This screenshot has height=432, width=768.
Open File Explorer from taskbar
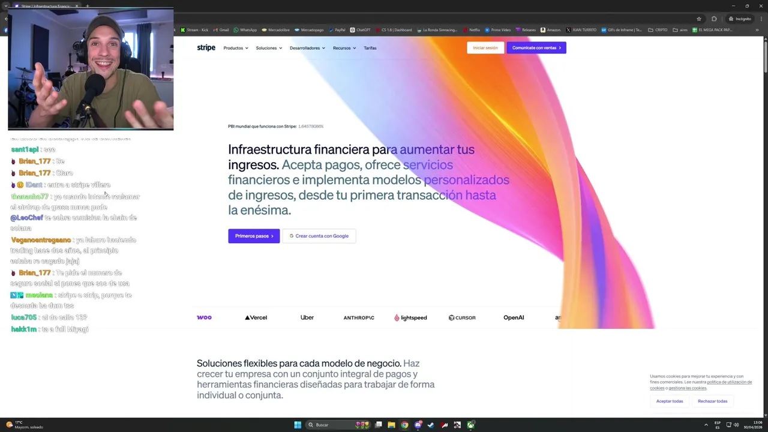tap(391, 425)
